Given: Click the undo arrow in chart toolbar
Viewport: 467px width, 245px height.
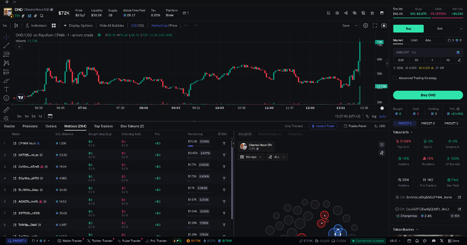Looking at the screenshot, I should tap(186, 26).
